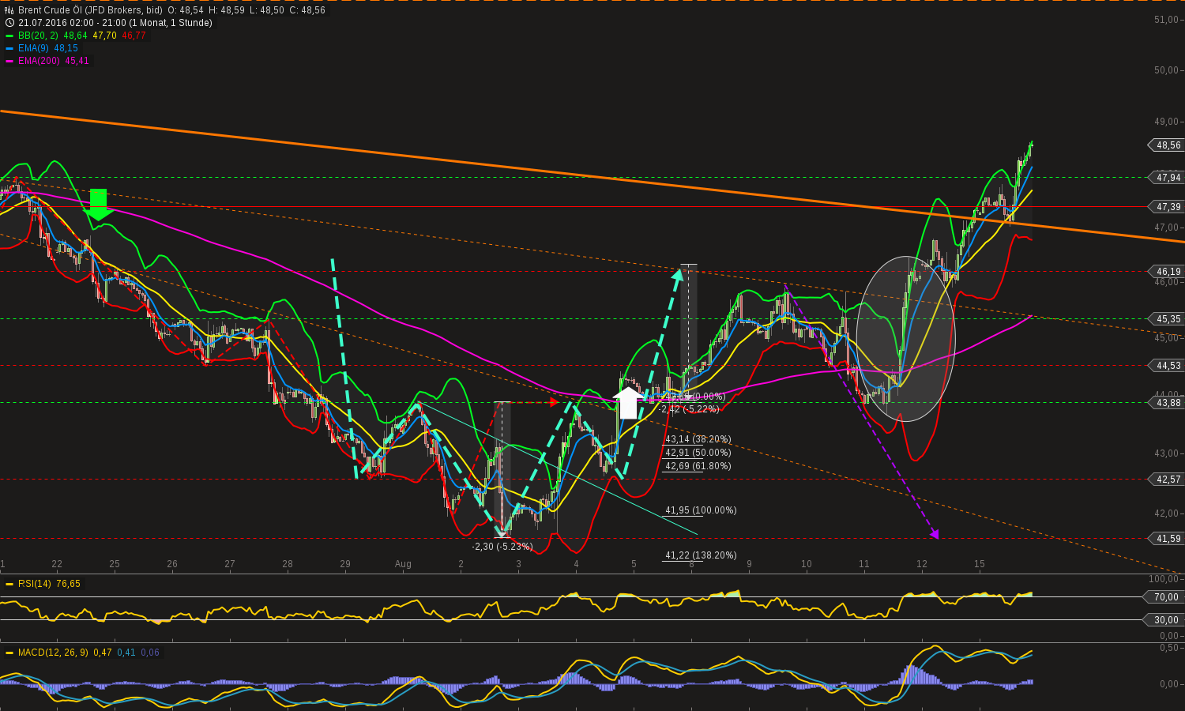Image resolution: width=1185 pixels, height=711 pixels.
Task: Click the RSI axis label "100,00"
Action: (1164, 580)
